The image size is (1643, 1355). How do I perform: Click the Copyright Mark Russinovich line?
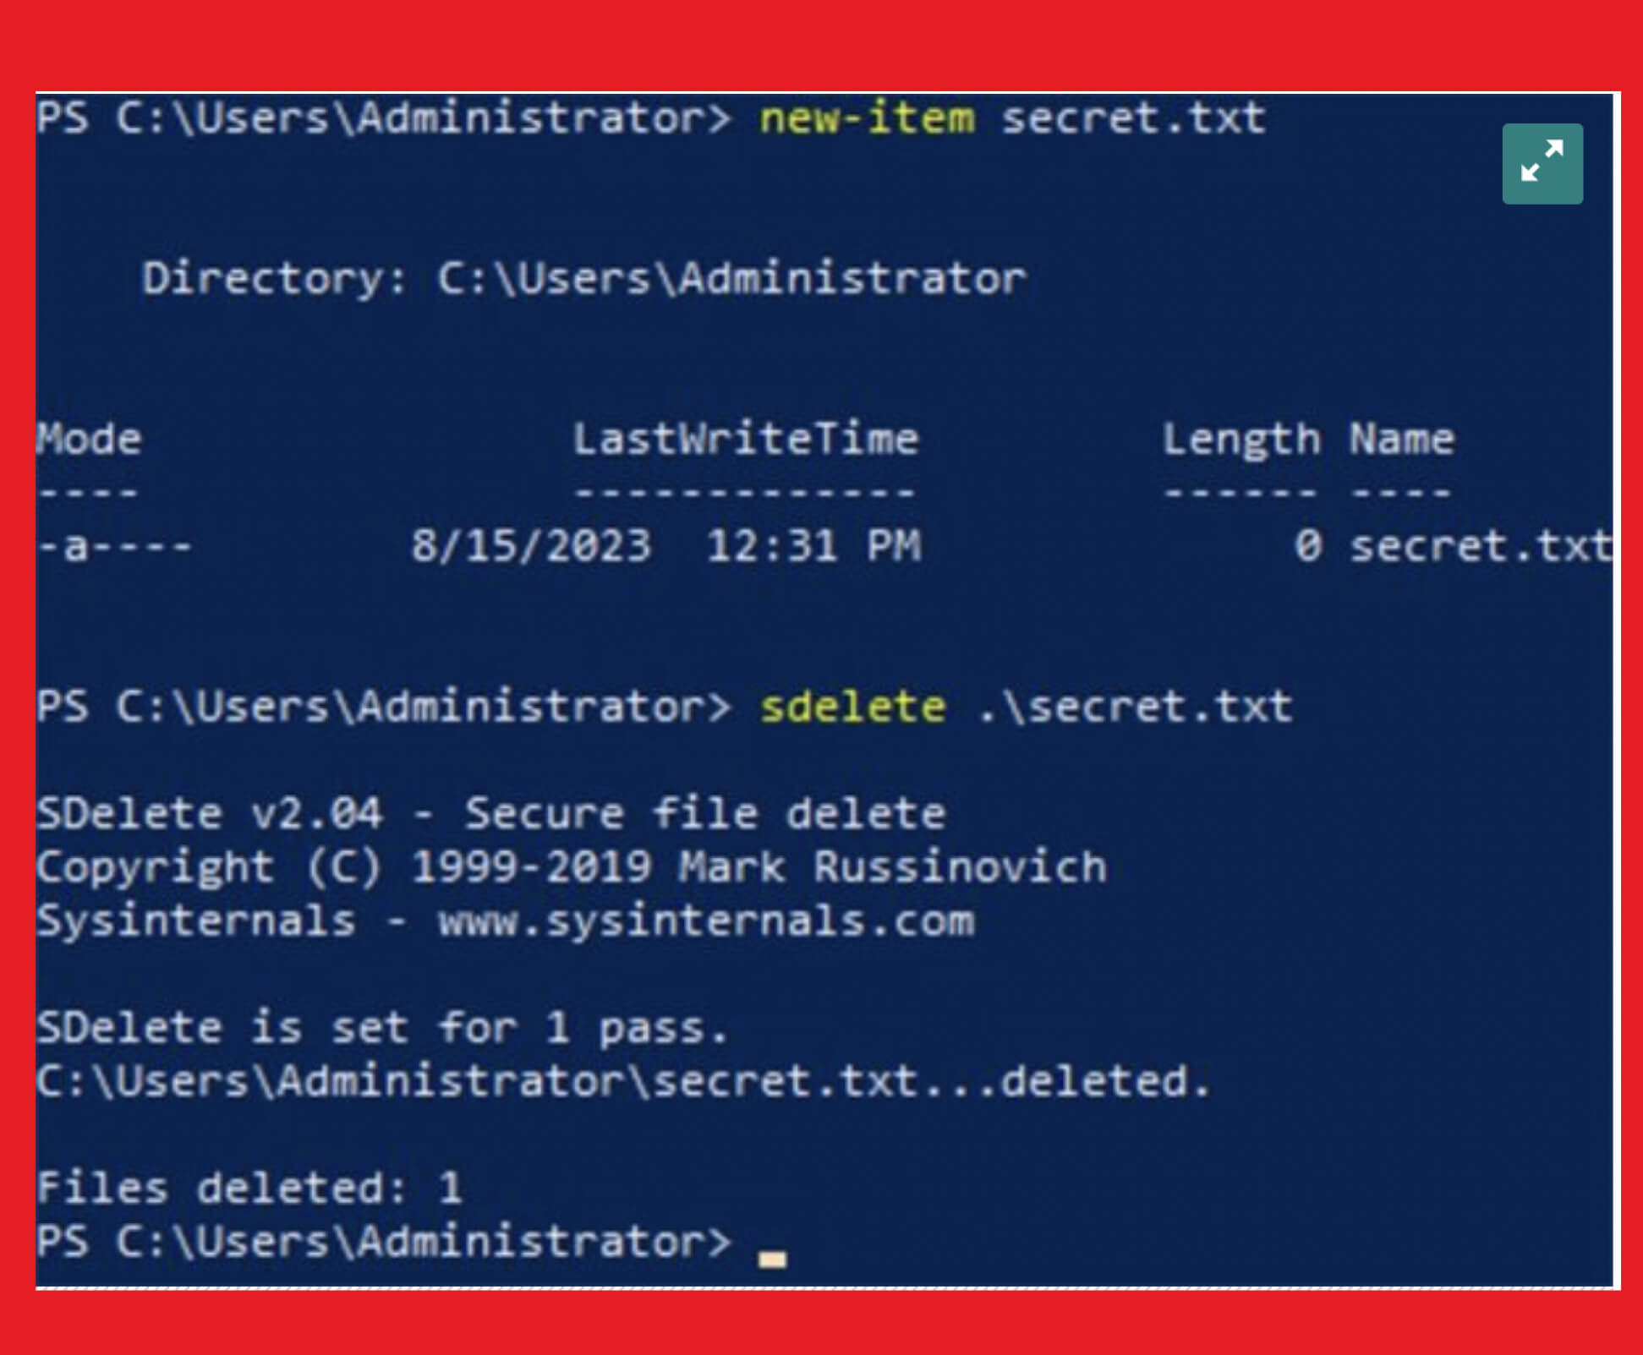click(x=572, y=868)
